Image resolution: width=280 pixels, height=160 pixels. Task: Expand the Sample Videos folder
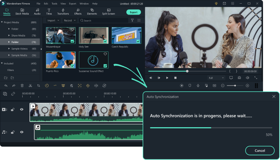point(9,49)
